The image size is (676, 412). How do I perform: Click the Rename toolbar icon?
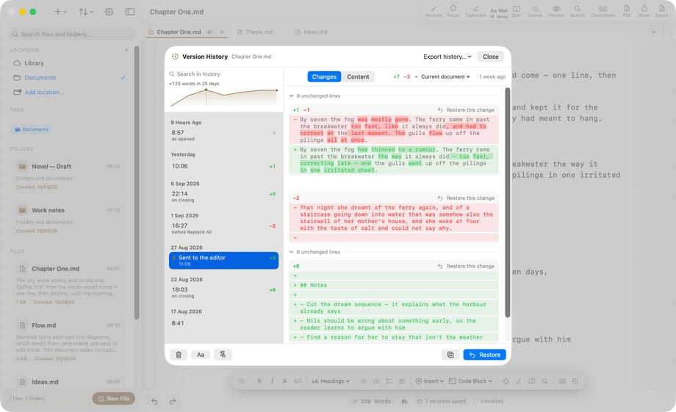pyautogui.click(x=434, y=11)
